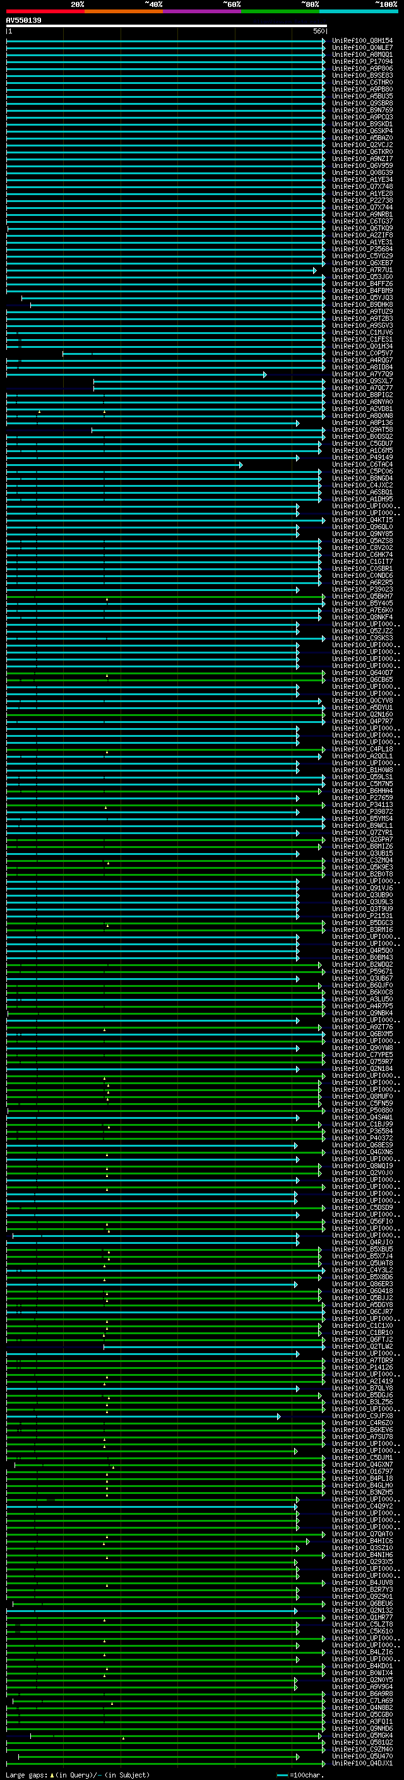
Task: Click the alignment bar for UniRef100_A7Y7Q9
Action: coord(136,374)
